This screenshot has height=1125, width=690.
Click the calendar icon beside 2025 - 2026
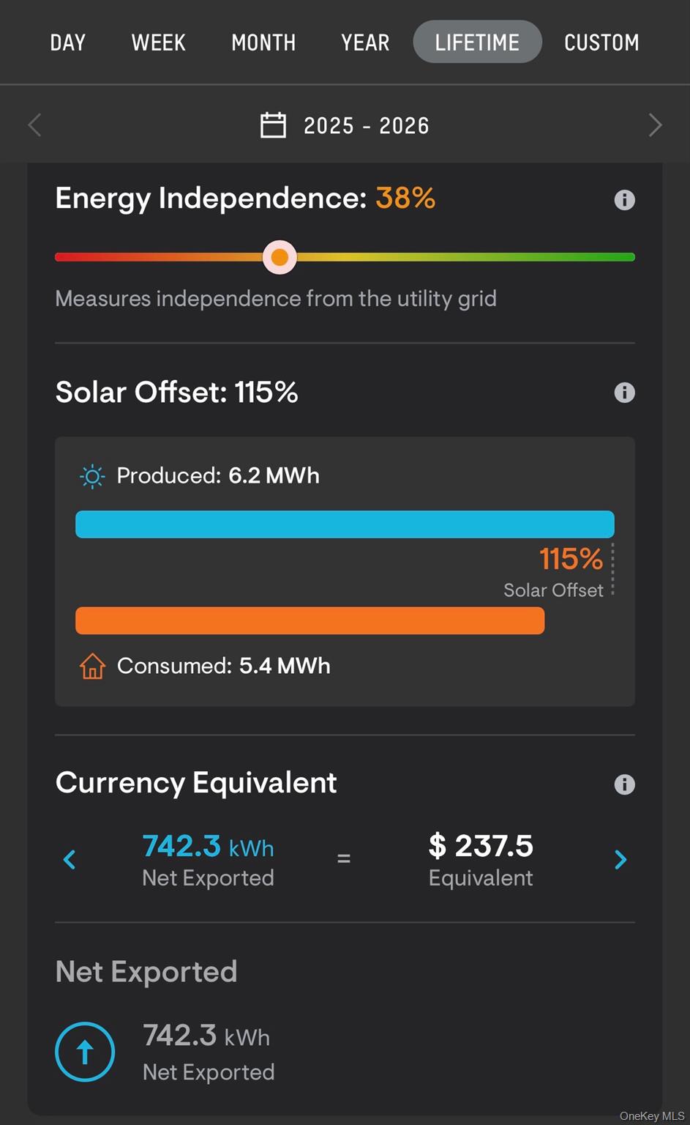click(273, 125)
